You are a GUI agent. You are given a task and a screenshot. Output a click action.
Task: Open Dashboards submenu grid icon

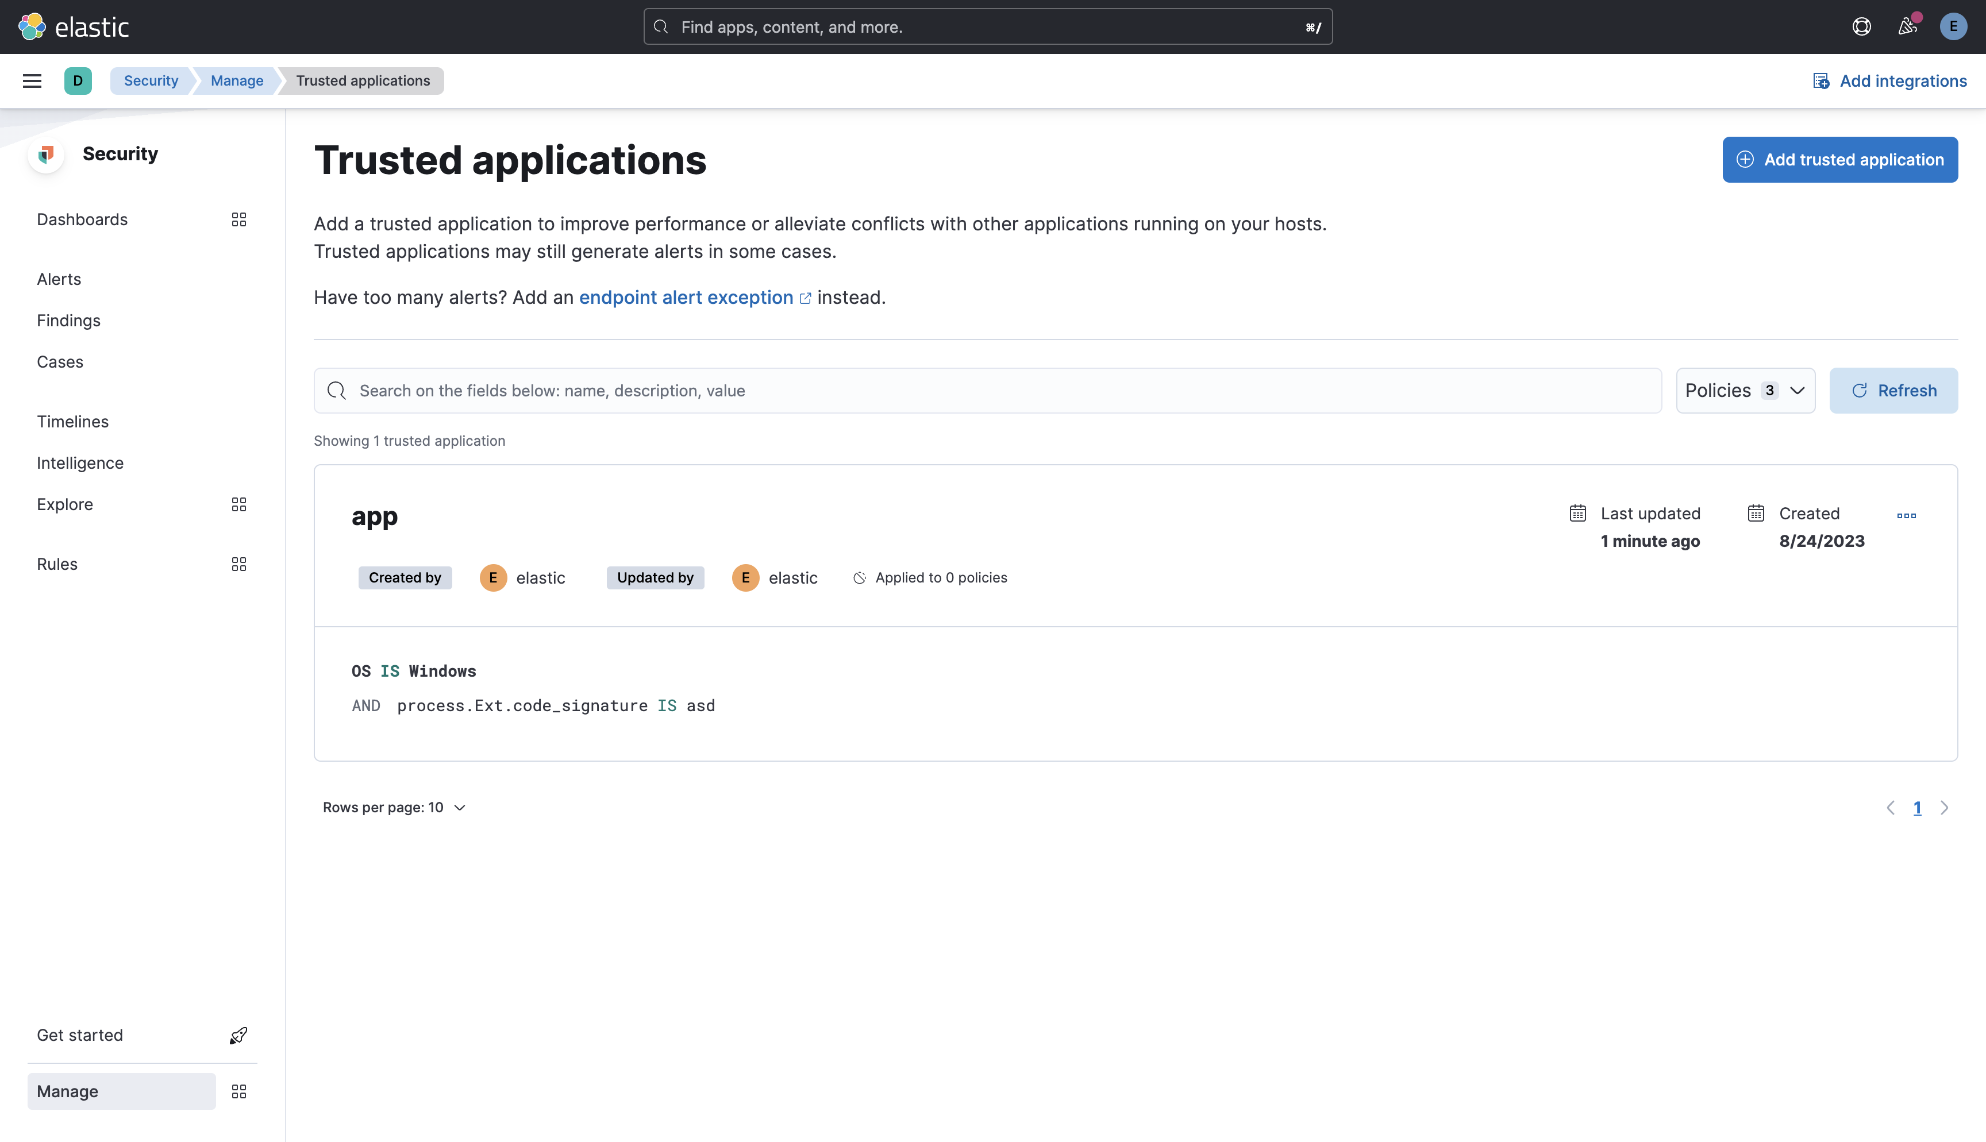(x=239, y=219)
